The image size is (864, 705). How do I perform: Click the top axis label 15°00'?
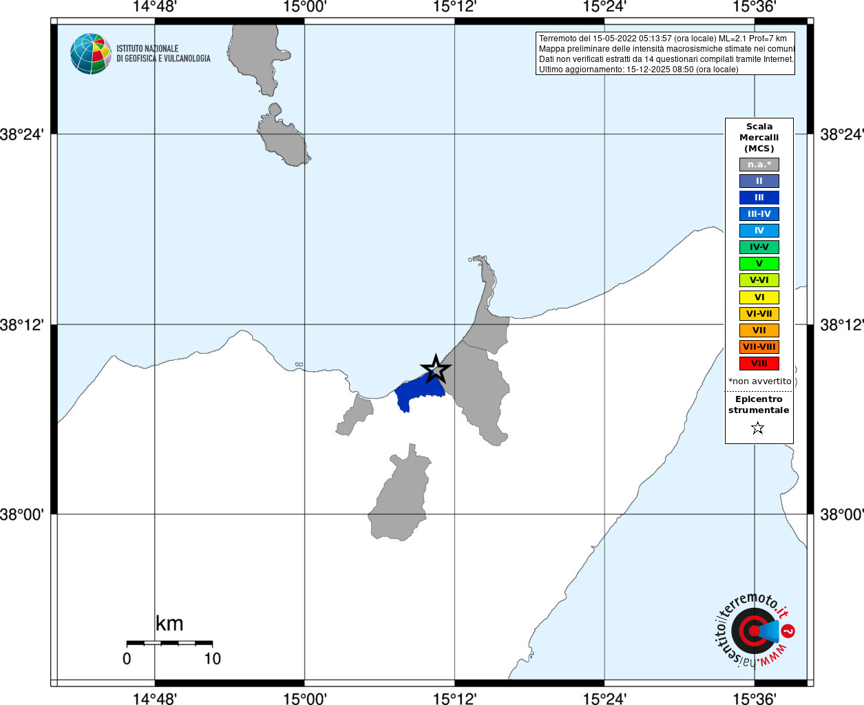tap(305, 8)
